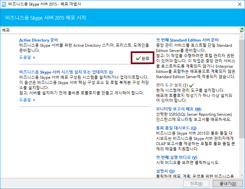Click the 뒤로(B) button

(x=196, y=183)
